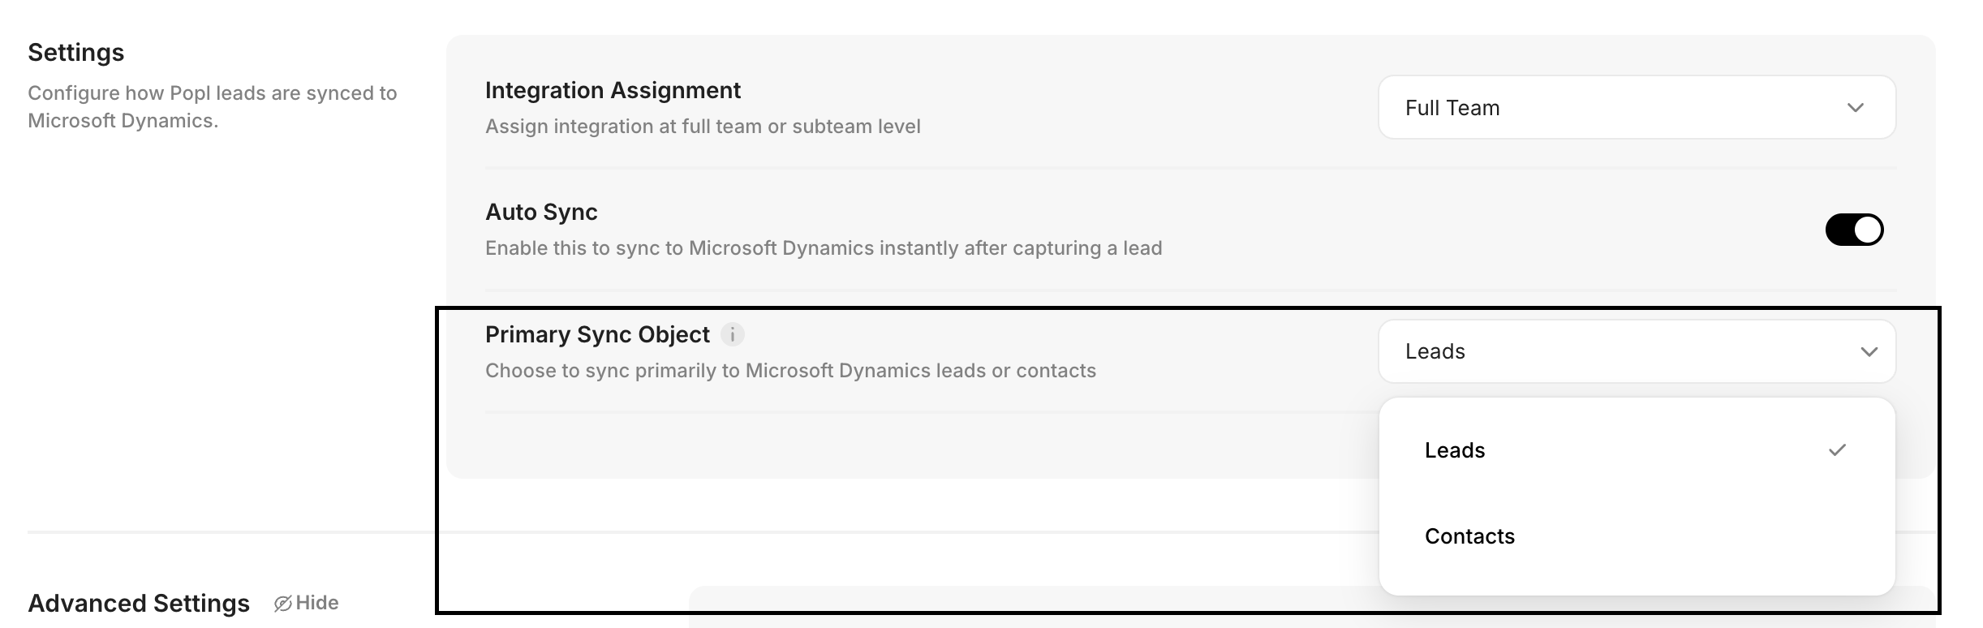Click the info icon beside Primary Sync Object
This screenshot has height=628, width=1983.
732,334
